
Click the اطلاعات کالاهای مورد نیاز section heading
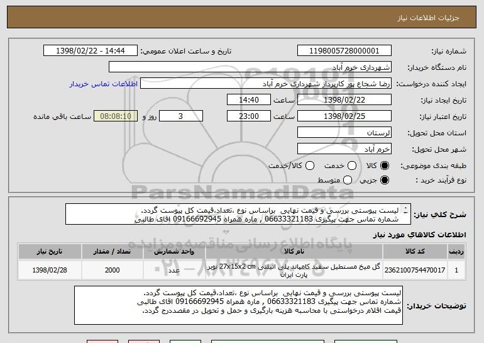tap(419, 235)
